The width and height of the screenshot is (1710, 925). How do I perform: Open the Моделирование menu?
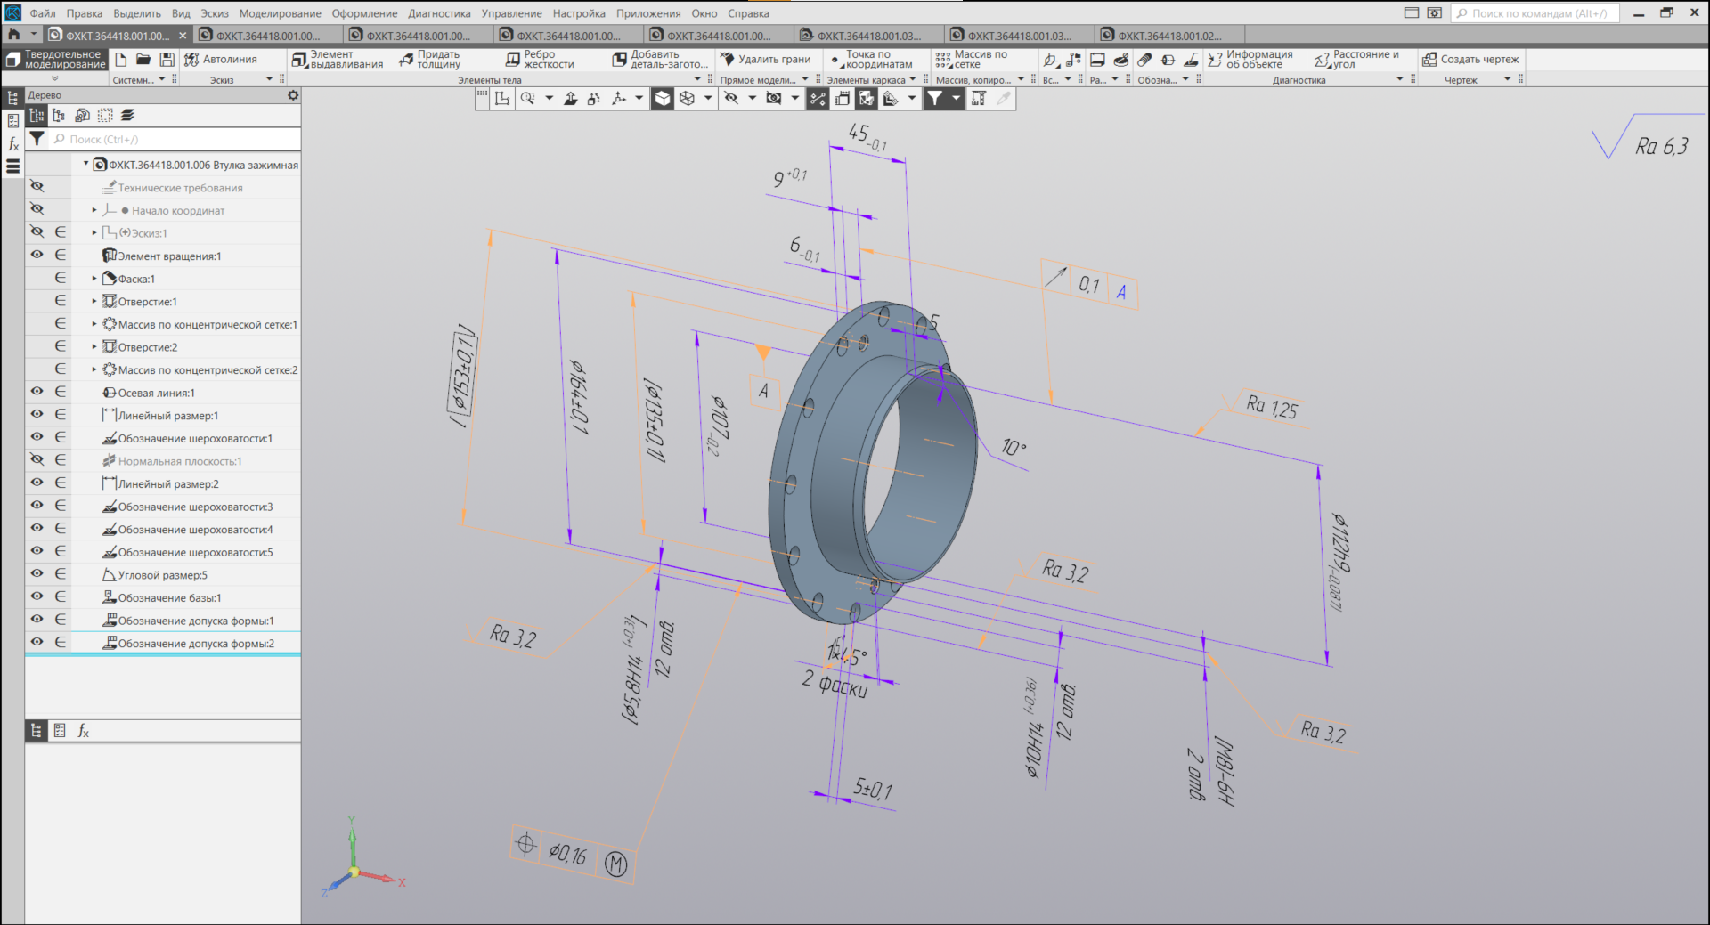pos(280,13)
